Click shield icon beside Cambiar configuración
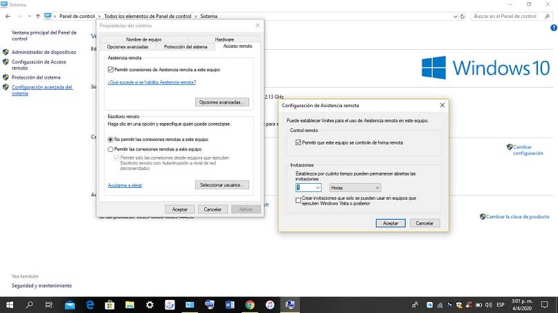The width and height of the screenshot is (558, 313). [x=510, y=146]
